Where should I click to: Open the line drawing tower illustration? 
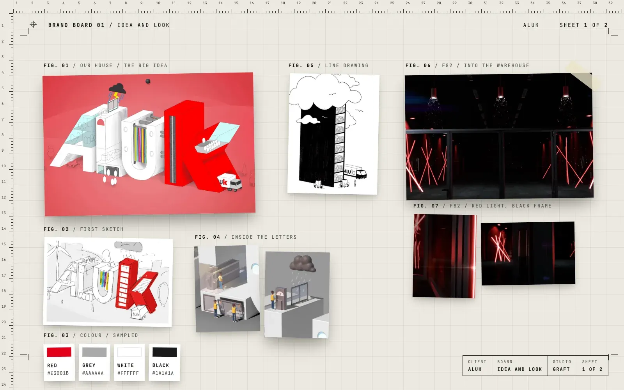point(333,134)
